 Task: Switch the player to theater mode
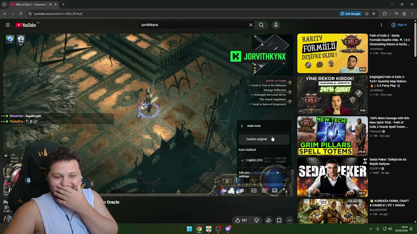275,191
